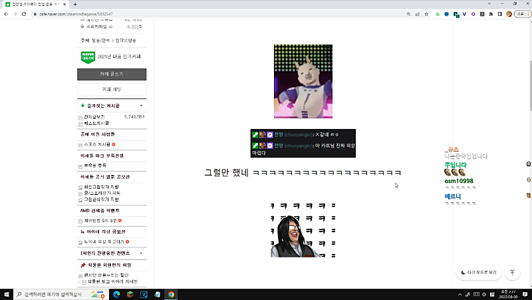Image resolution: width=532 pixels, height=300 pixels.
Task: Go back using the browser back arrow
Action: tap(6, 14)
